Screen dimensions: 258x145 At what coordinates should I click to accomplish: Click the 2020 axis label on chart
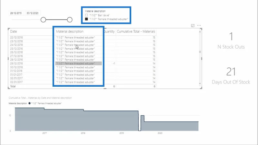click(x=160, y=133)
